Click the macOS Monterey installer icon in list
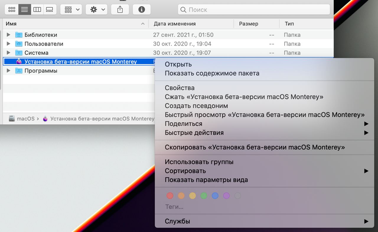 click(x=19, y=62)
